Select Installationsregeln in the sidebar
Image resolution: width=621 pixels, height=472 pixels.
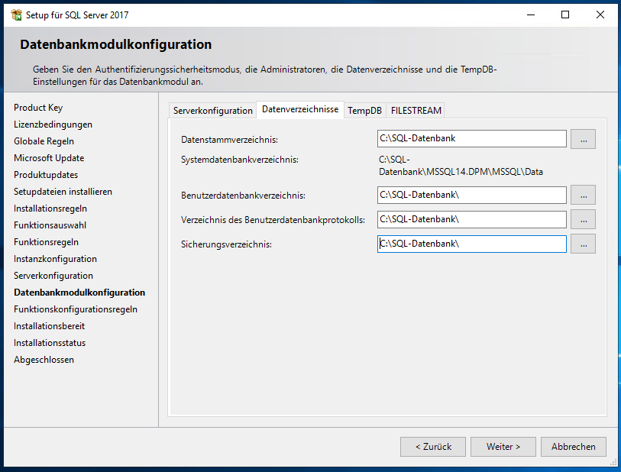[x=50, y=209]
